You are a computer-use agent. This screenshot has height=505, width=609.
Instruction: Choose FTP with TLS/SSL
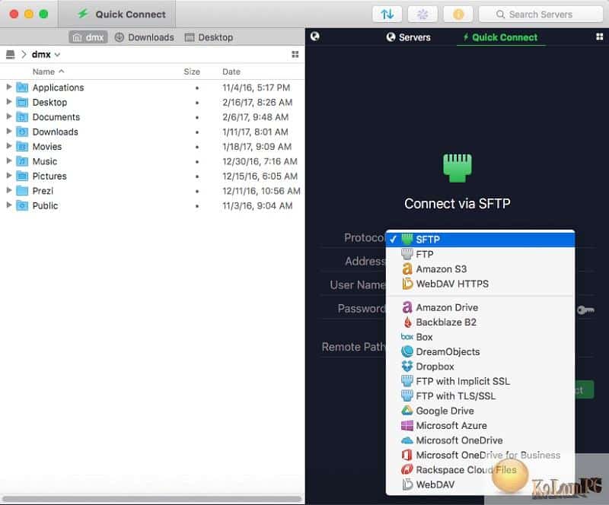(x=480, y=396)
